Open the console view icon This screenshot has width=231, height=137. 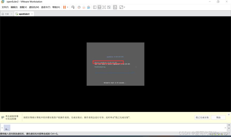115,7
